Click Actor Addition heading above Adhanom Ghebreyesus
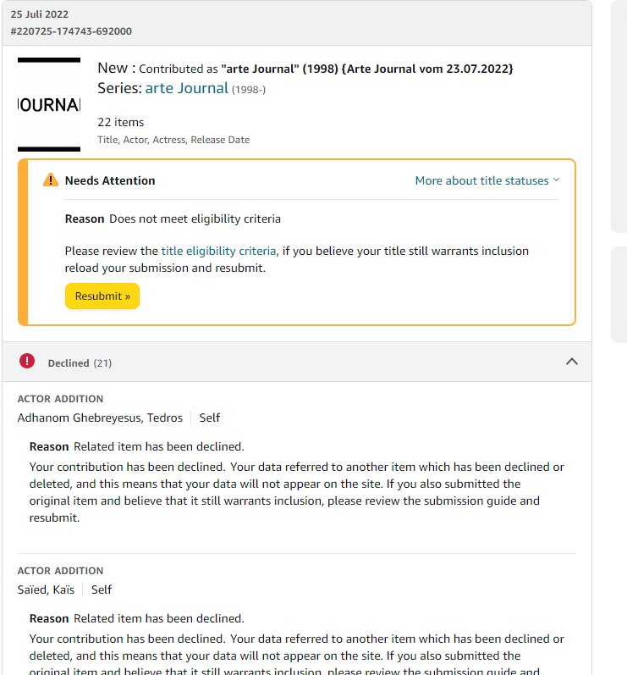 pos(60,399)
